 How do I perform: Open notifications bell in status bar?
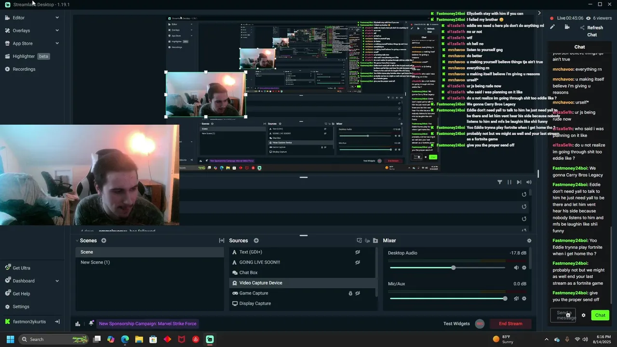coord(91,323)
